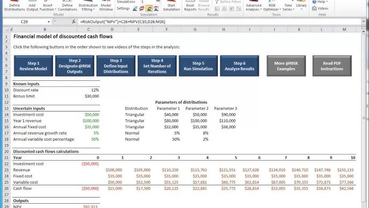Open the @RISK Model Window
Image resolution: width=369 pixels, height=208 pixels.
click(x=106, y=6)
